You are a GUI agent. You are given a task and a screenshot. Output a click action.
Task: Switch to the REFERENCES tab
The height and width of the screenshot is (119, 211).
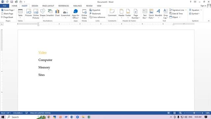tap(64, 6)
